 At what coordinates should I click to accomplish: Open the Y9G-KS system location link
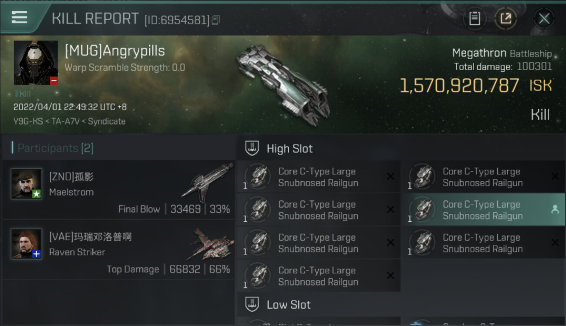pyautogui.click(x=26, y=121)
